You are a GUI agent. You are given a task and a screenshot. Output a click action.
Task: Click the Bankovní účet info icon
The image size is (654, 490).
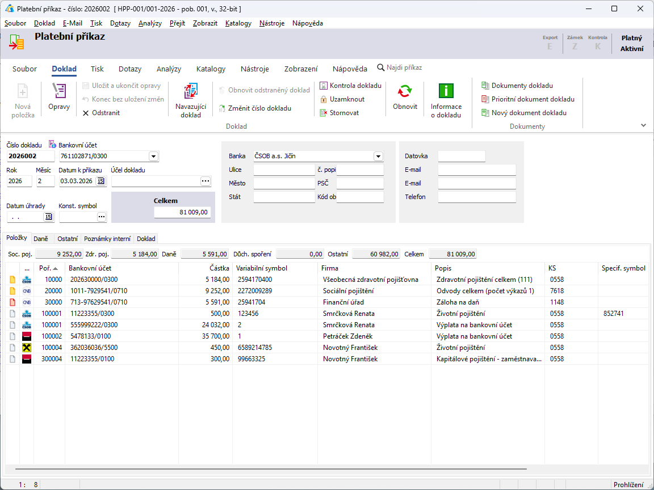click(53, 144)
